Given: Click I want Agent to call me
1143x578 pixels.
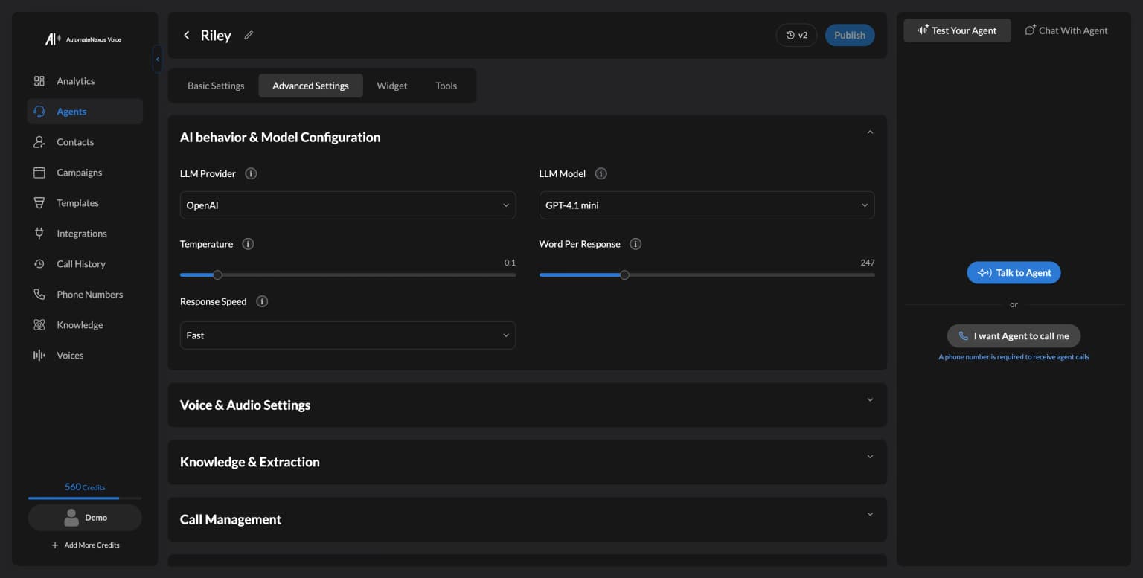Looking at the screenshot, I should (x=1014, y=336).
